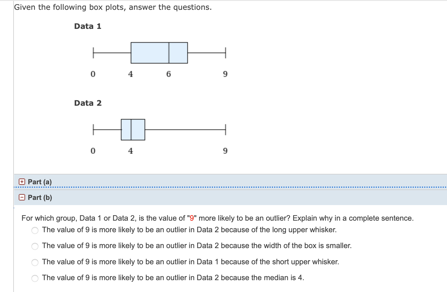The width and height of the screenshot is (447, 292).
Task: Select the Data 1 short upper whisker answer
Action: 35,262
